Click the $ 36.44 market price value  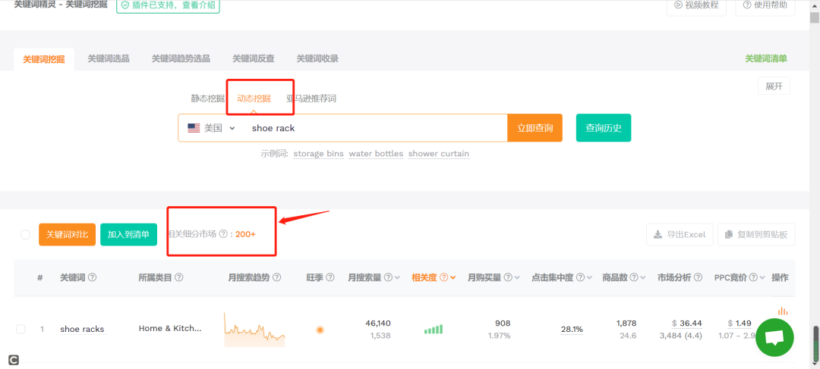point(686,324)
